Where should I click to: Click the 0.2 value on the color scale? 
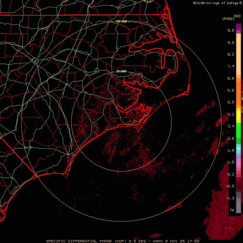231,174
